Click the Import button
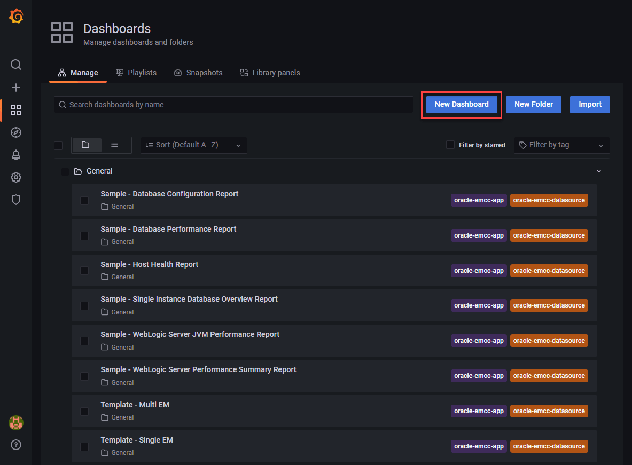632x465 pixels. click(590, 104)
